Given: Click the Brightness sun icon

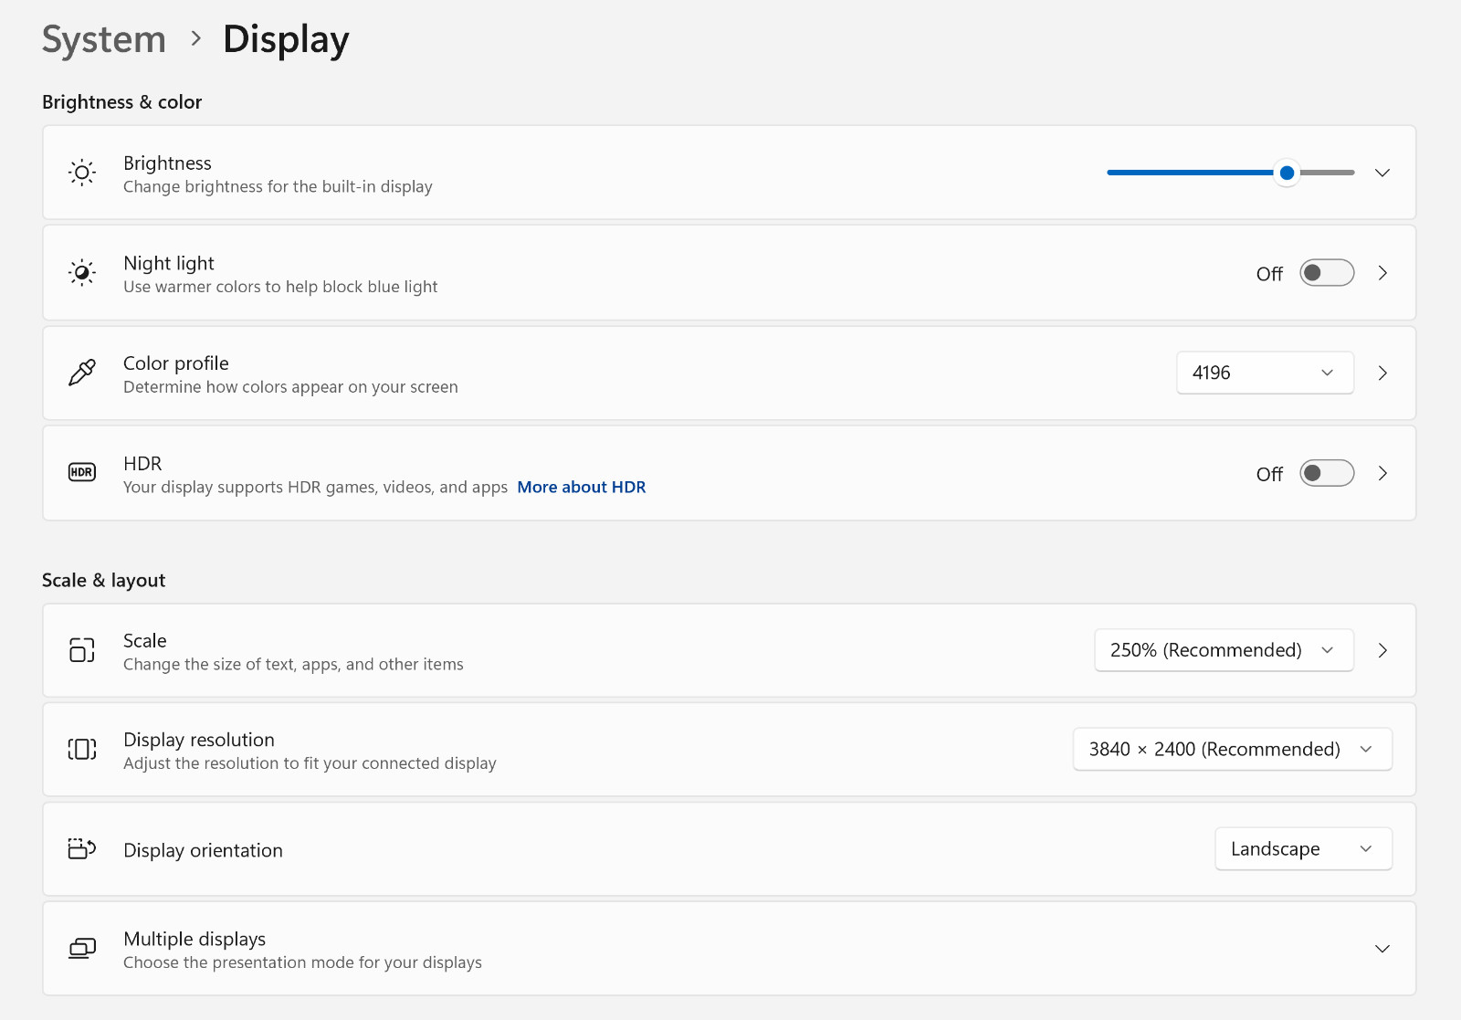Looking at the screenshot, I should click(x=82, y=173).
